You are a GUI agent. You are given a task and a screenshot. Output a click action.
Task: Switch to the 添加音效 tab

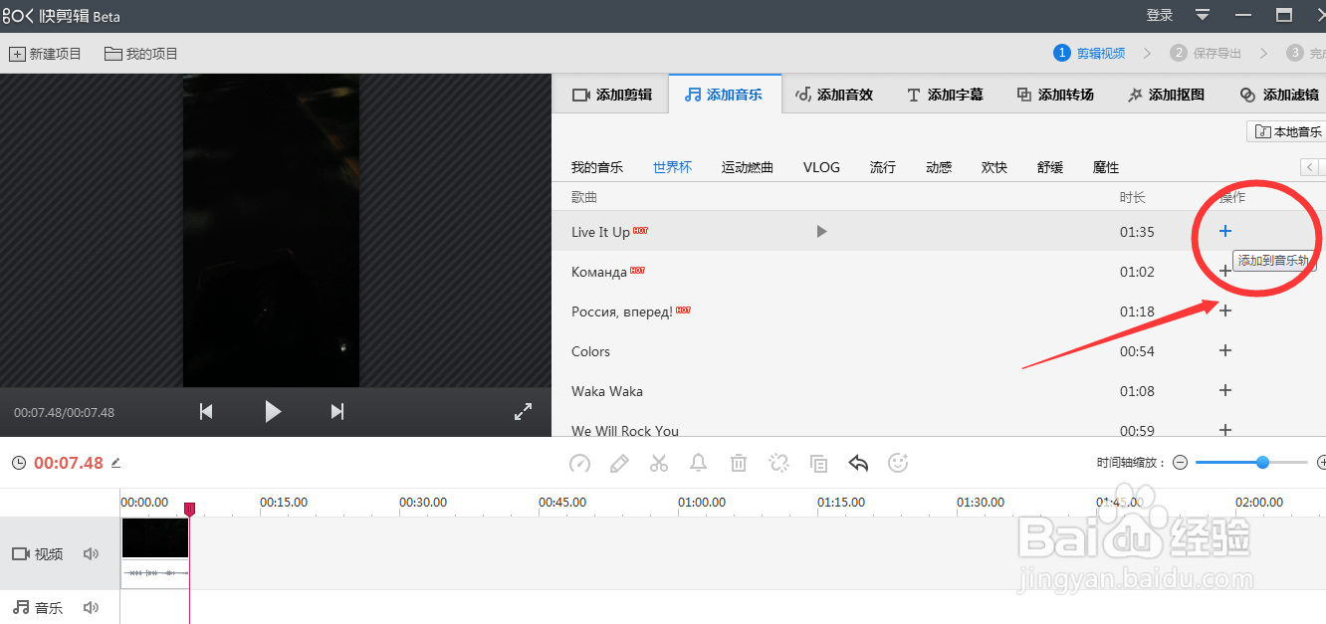833,94
